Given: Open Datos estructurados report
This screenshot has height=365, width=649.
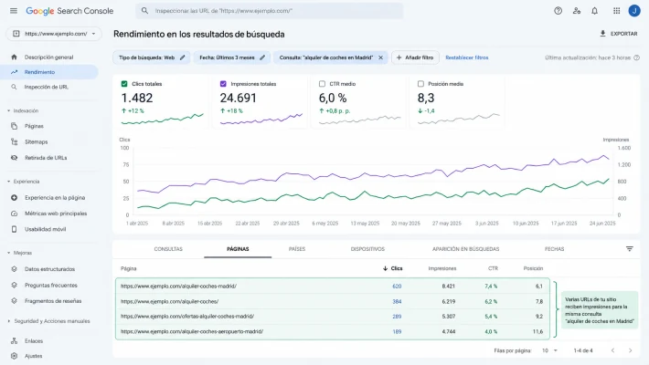Looking at the screenshot, I should pos(48,269).
